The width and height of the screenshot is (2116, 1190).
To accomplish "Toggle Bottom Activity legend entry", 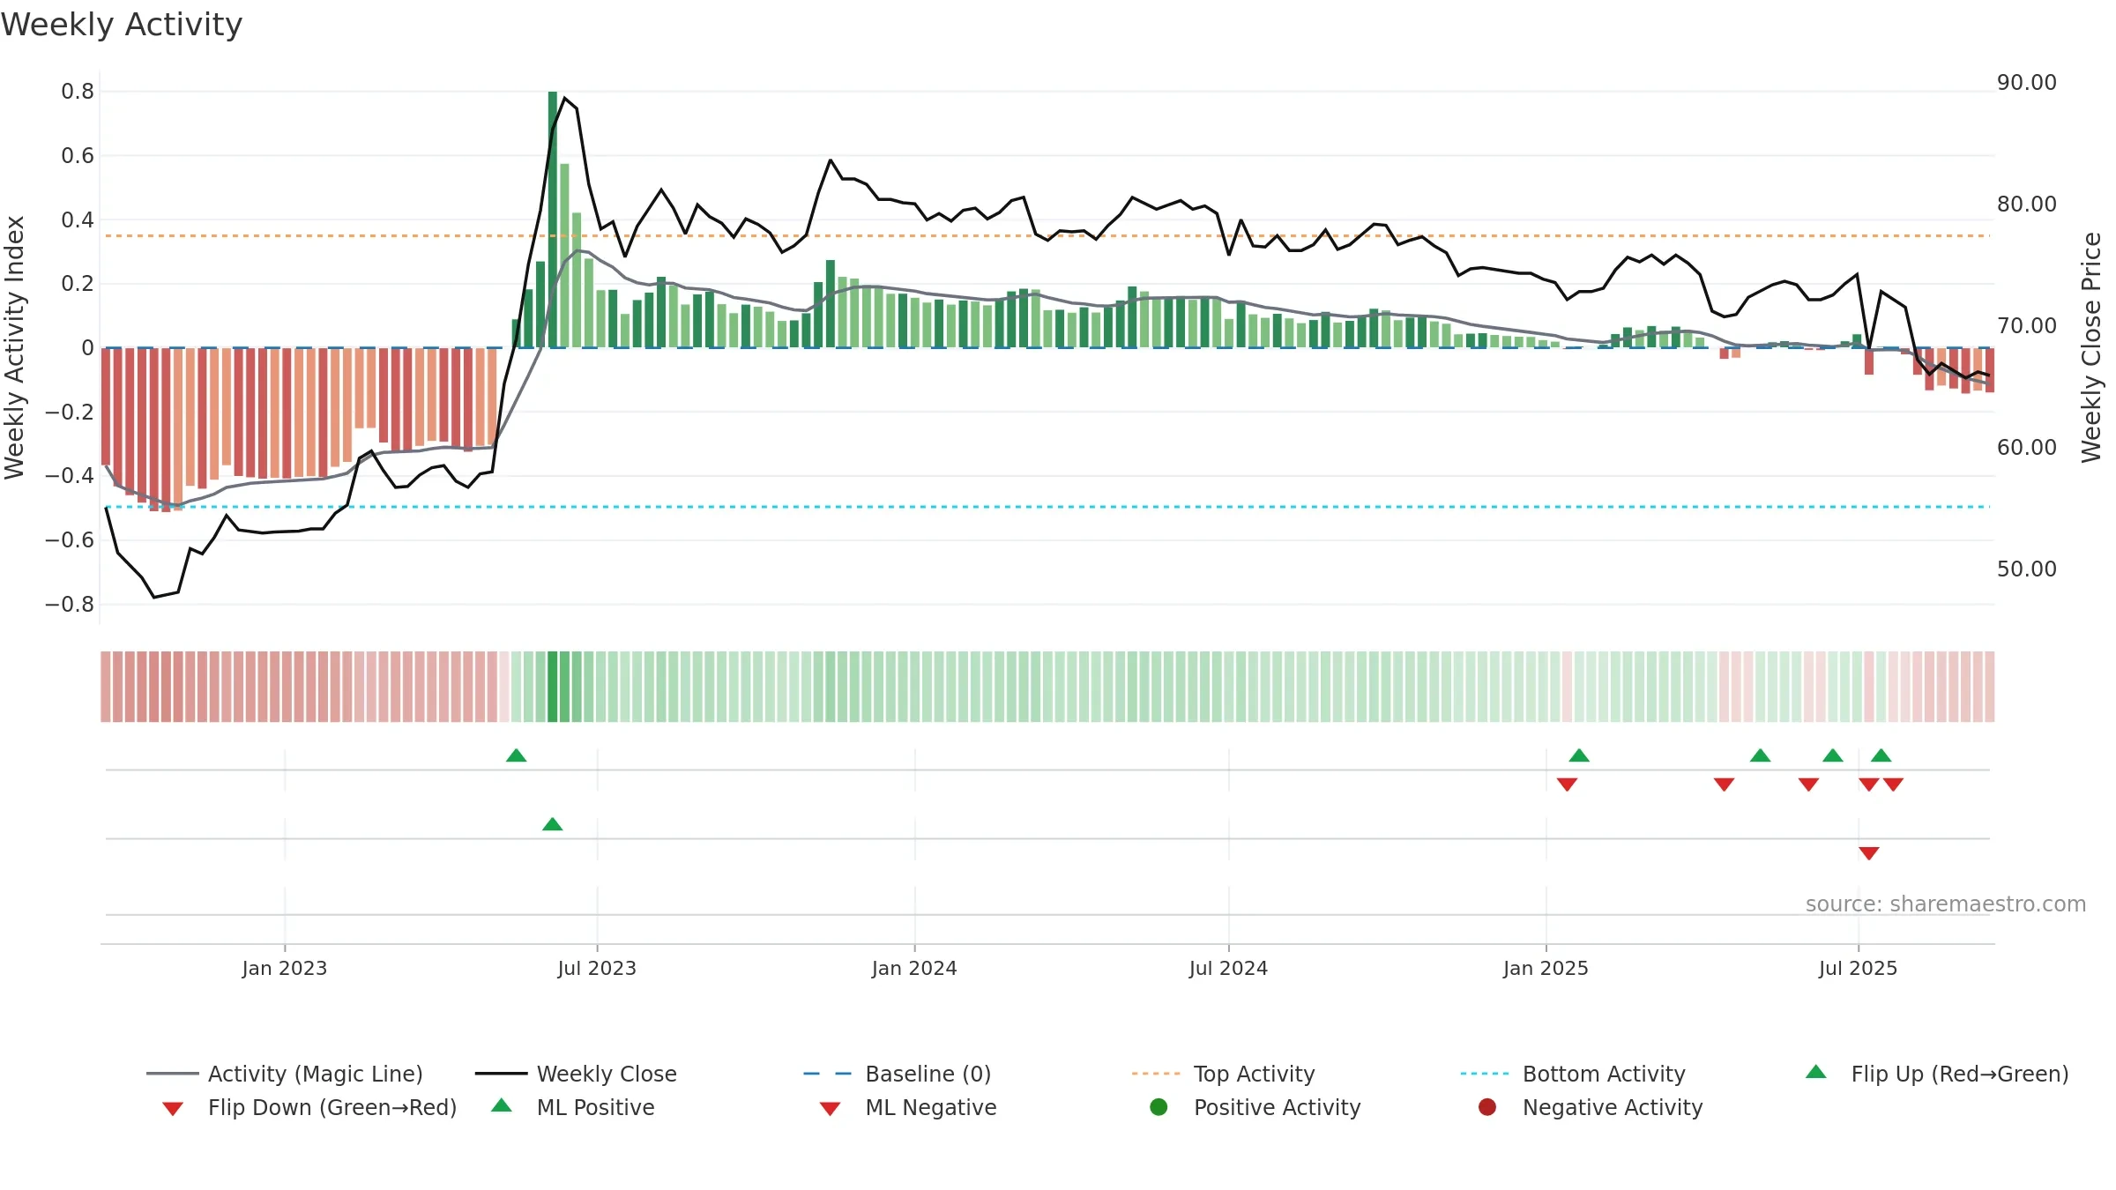I will [1573, 1074].
